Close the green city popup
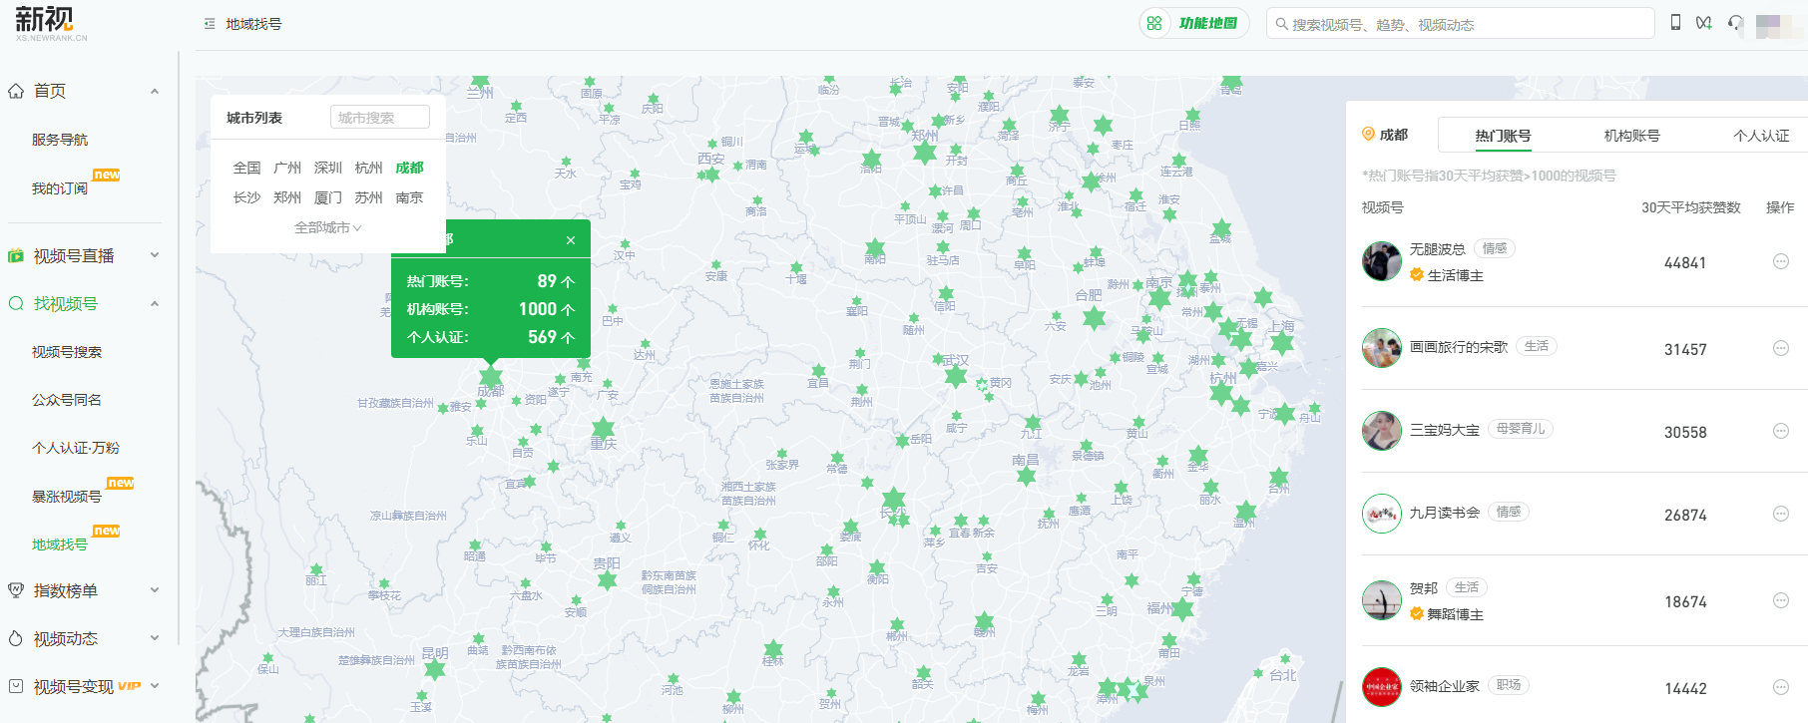 (571, 240)
